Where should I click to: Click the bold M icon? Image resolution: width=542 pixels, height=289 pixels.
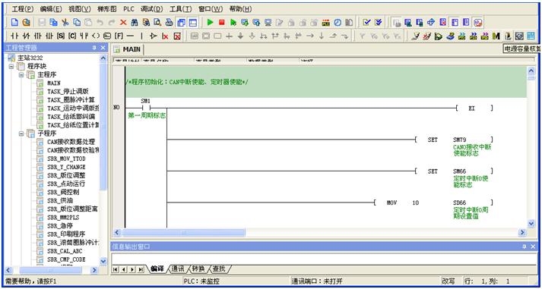point(496,36)
